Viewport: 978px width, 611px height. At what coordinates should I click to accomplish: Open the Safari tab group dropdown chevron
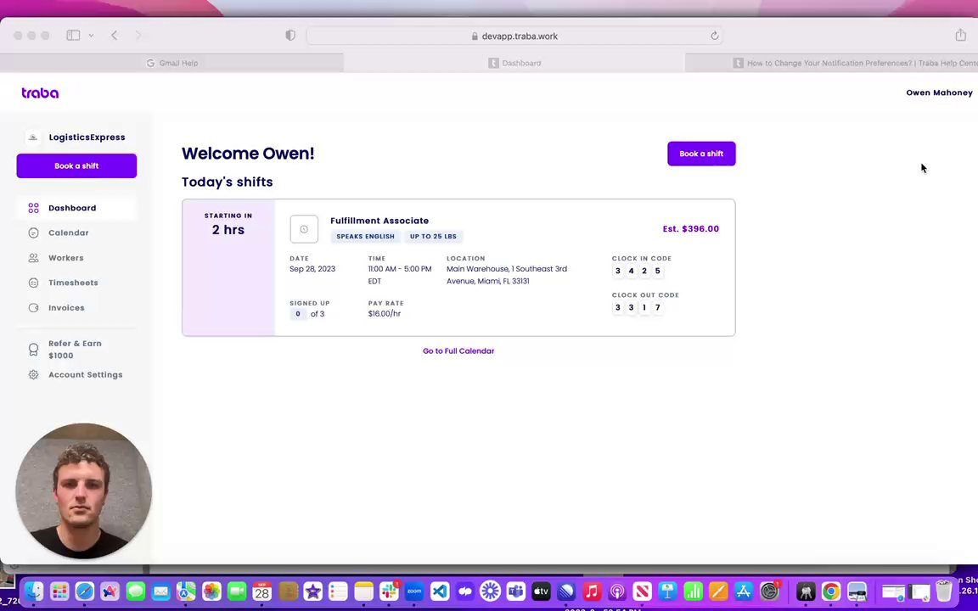[91, 36]
